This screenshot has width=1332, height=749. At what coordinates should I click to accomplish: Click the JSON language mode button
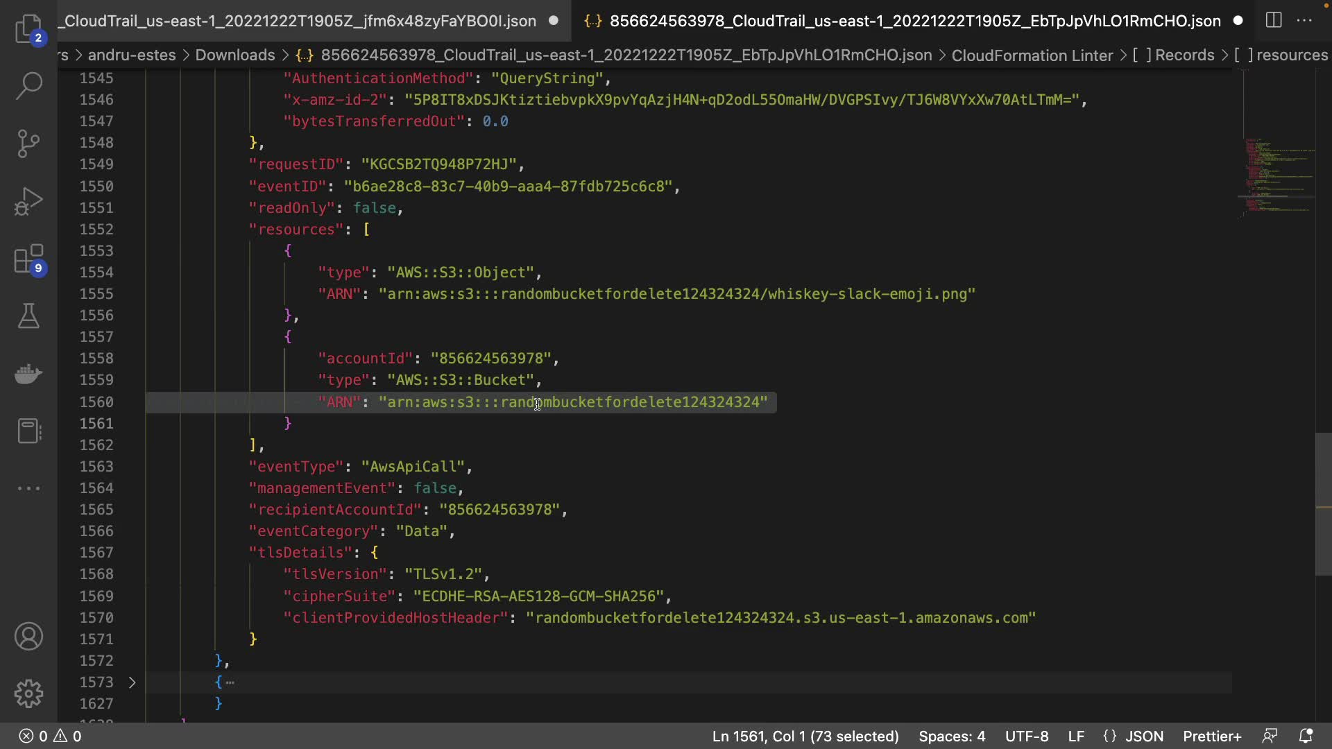tap(1143, 736)
